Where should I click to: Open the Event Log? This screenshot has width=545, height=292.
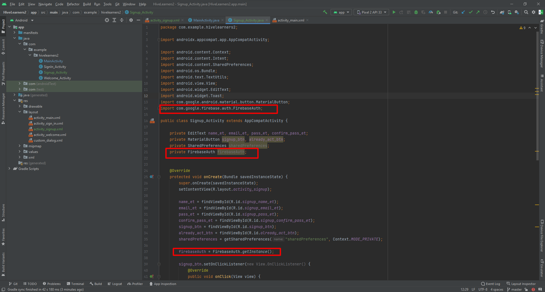point(490,284)
